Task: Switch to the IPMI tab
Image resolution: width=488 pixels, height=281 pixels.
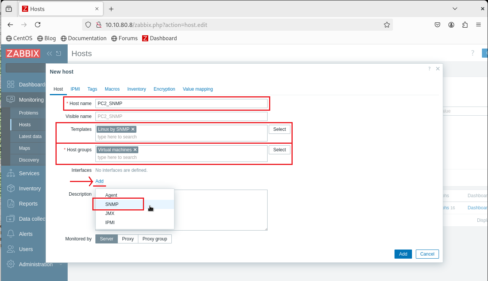Action: 75,89
